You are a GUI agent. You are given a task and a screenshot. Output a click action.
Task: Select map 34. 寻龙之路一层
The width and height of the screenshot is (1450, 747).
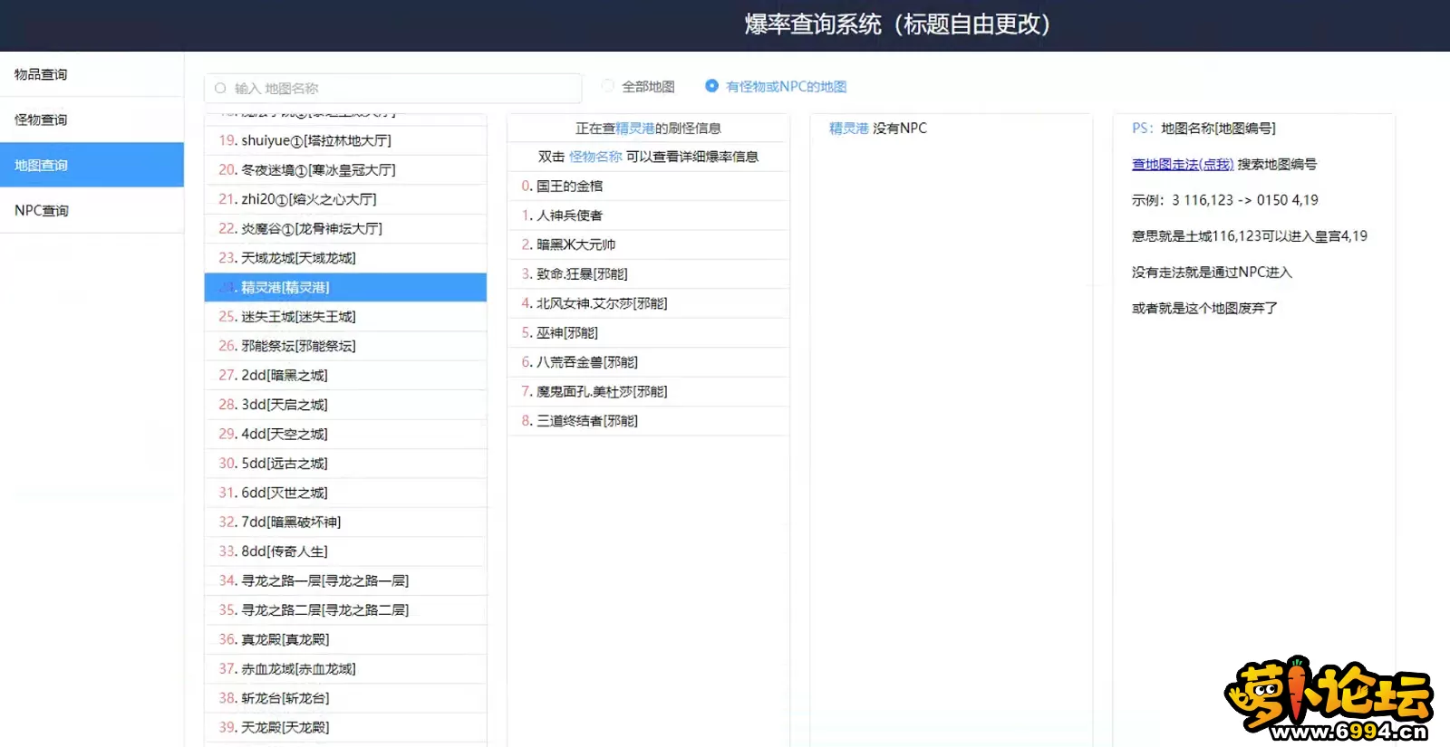(345, 580)
